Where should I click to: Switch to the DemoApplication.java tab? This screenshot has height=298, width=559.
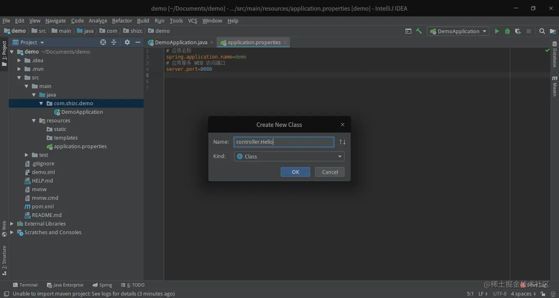pos(180,42)
